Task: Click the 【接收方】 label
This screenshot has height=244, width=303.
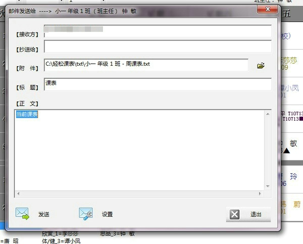Action: point(27,35)
